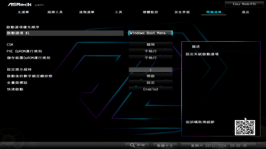The height and width of the screenshot is (149, 266).
Task: Open the 退出 tab
Action: click(245, 12)
